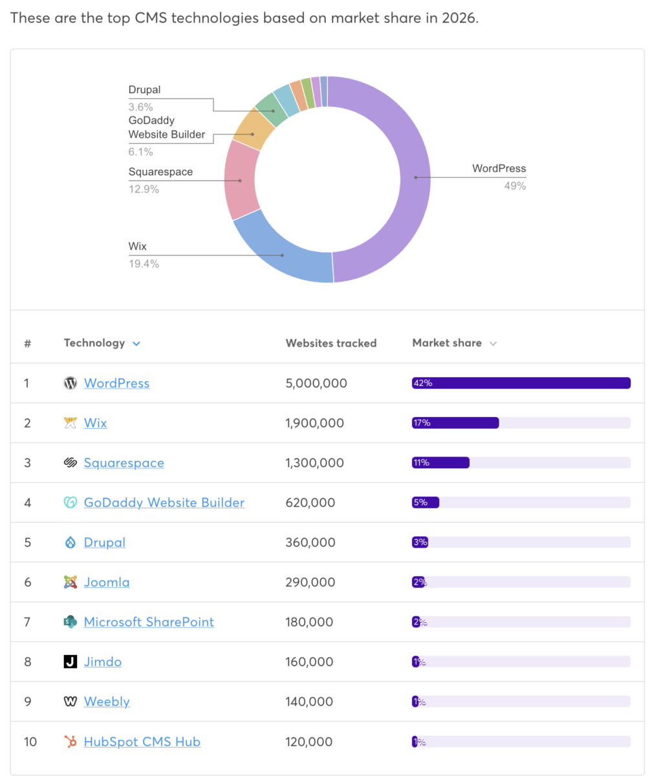Click the # rank column header
659x776 pixels.
(x=28, y=343)
